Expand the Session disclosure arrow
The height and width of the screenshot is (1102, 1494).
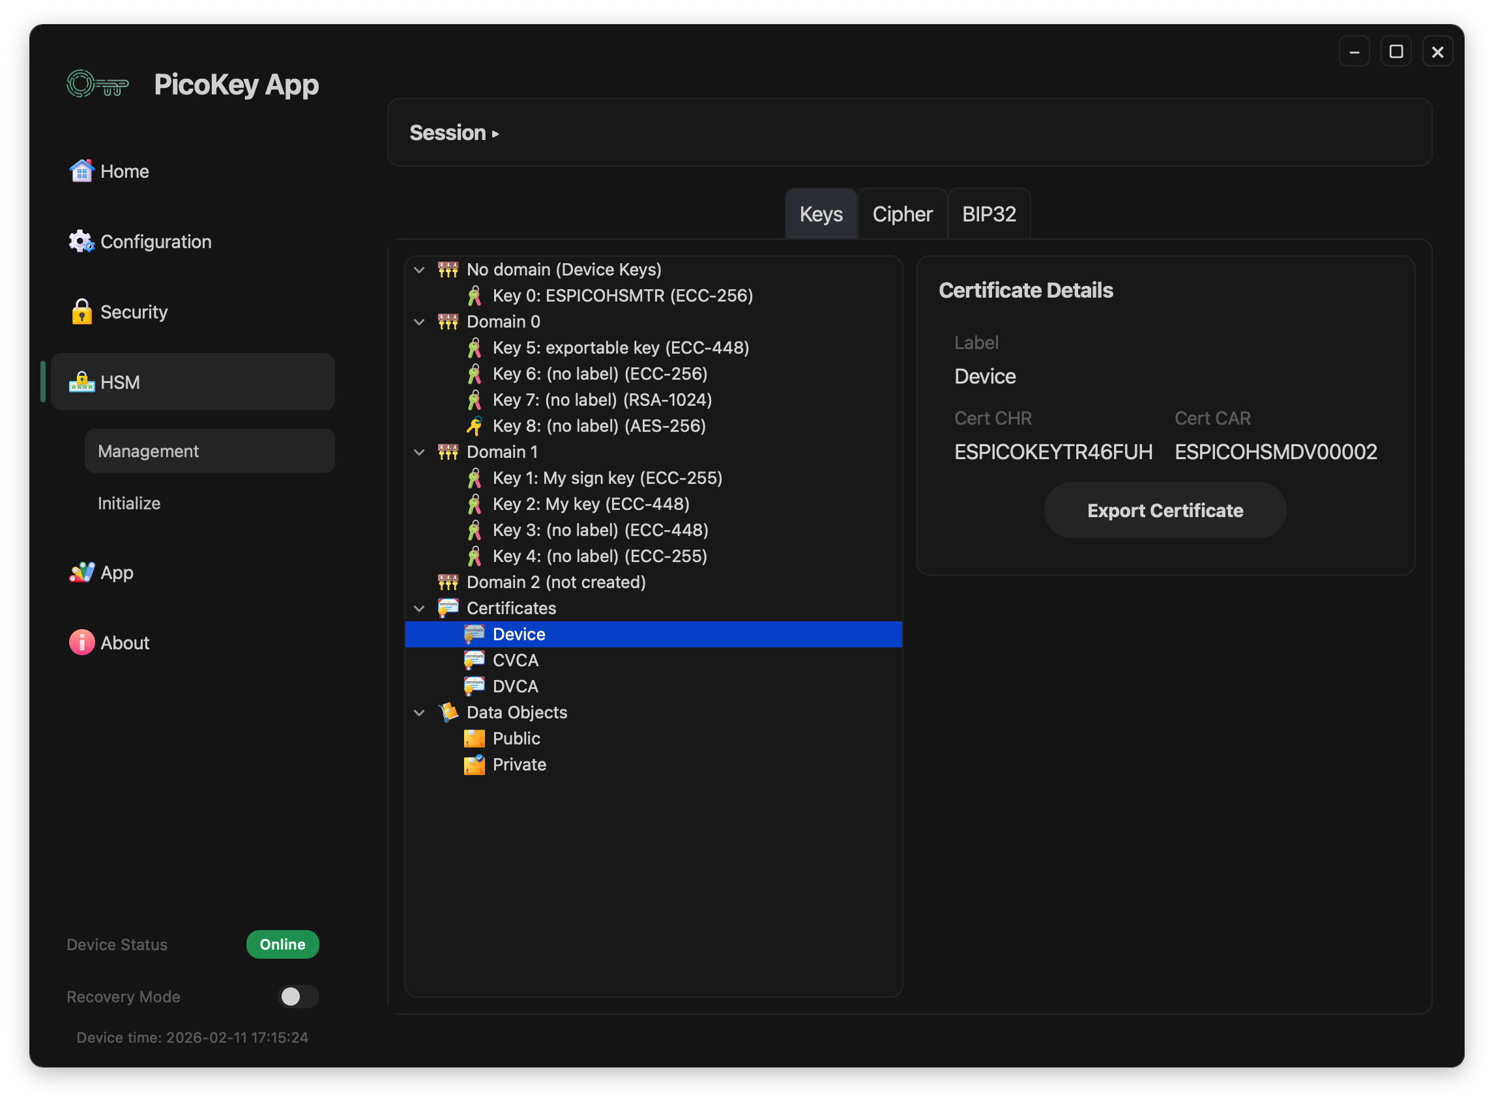coord(495,134)
